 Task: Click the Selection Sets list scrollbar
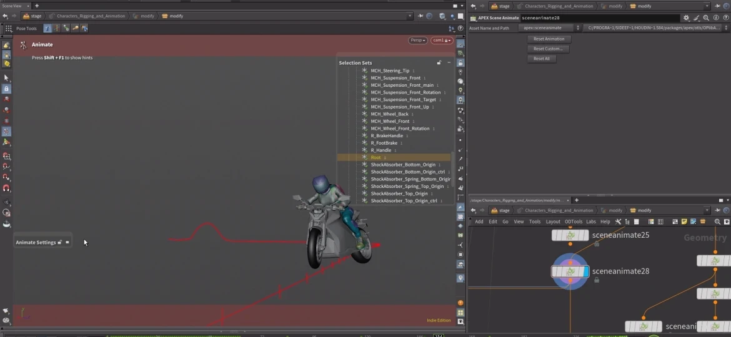pyautogui.click(x=452, y=168)
